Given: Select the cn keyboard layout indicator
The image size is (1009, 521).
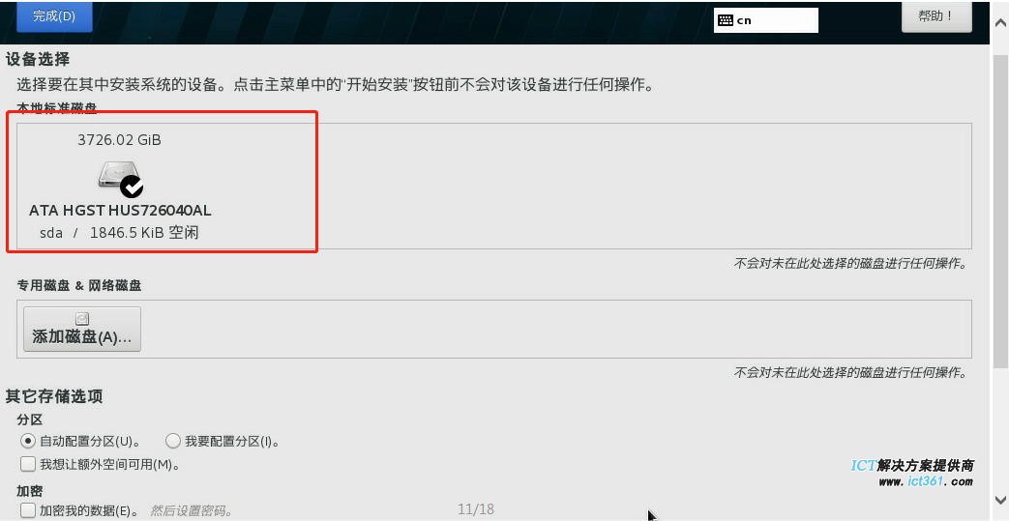Looking at the screenshot, I should pos(766,20).
